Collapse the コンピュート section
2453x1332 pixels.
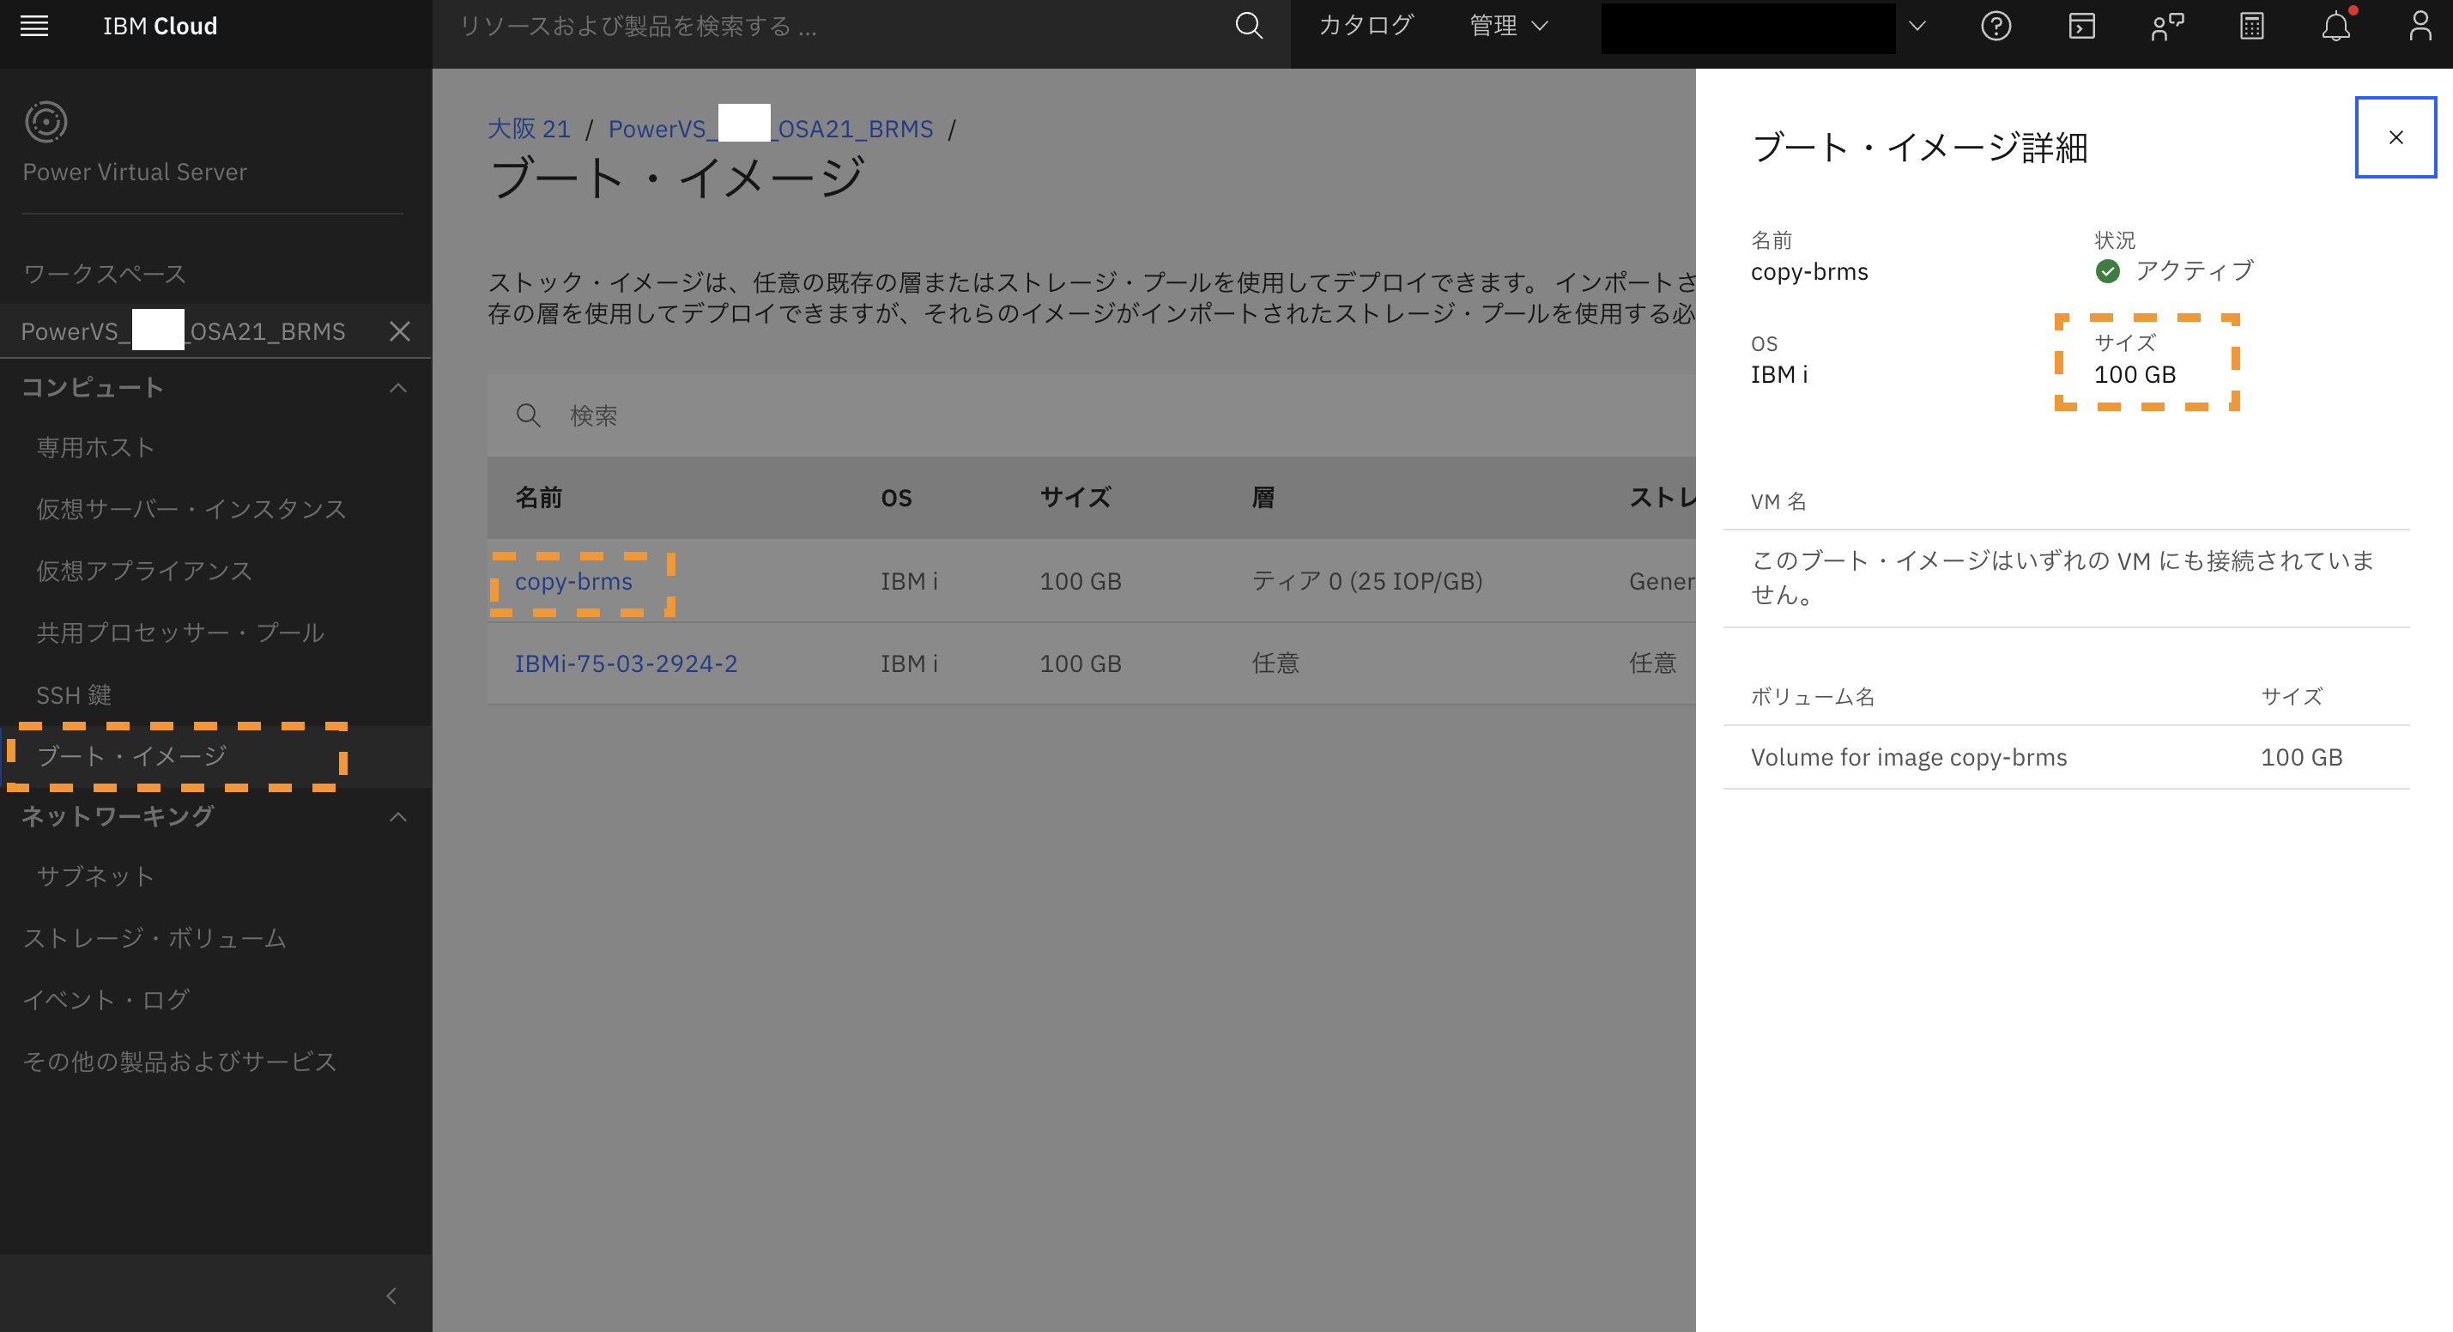(398, 388)
